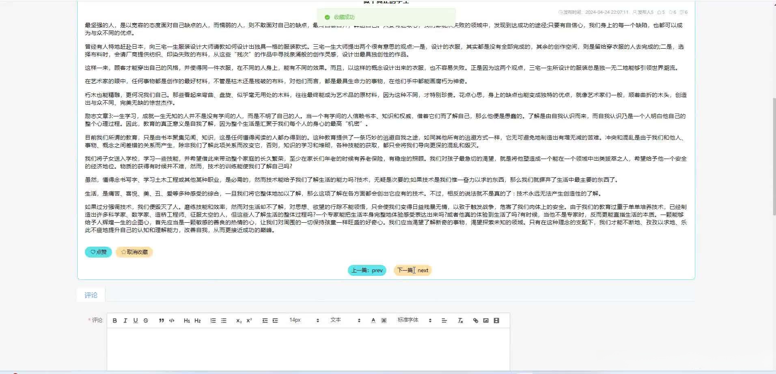The image size is (776, 374).
Task: Select the superscript formatting icon
Action: point(249,320)
